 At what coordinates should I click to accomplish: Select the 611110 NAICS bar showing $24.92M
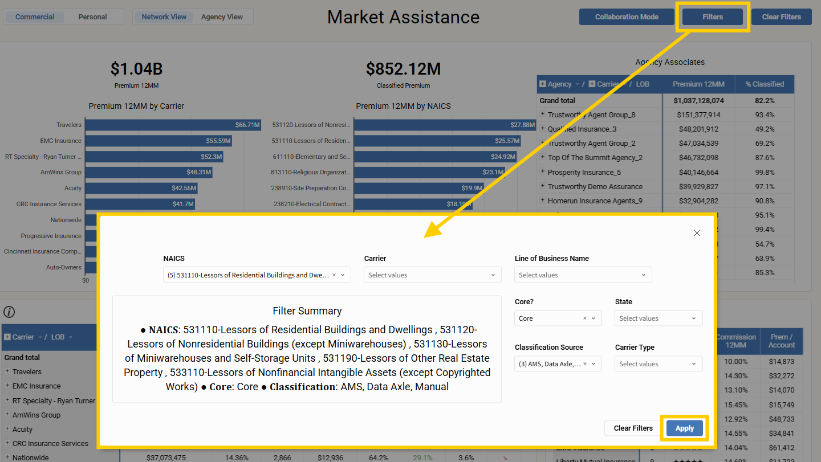coord(436,157)
